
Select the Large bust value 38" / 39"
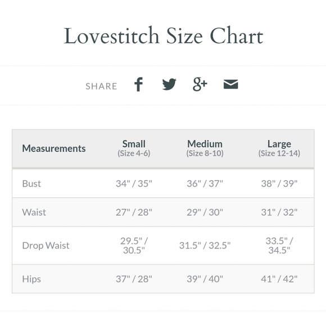(279, 184)
